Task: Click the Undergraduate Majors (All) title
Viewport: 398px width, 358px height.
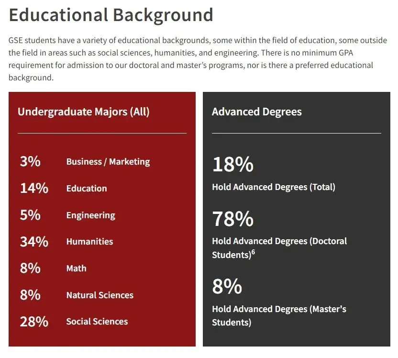Action: (83, 112)
